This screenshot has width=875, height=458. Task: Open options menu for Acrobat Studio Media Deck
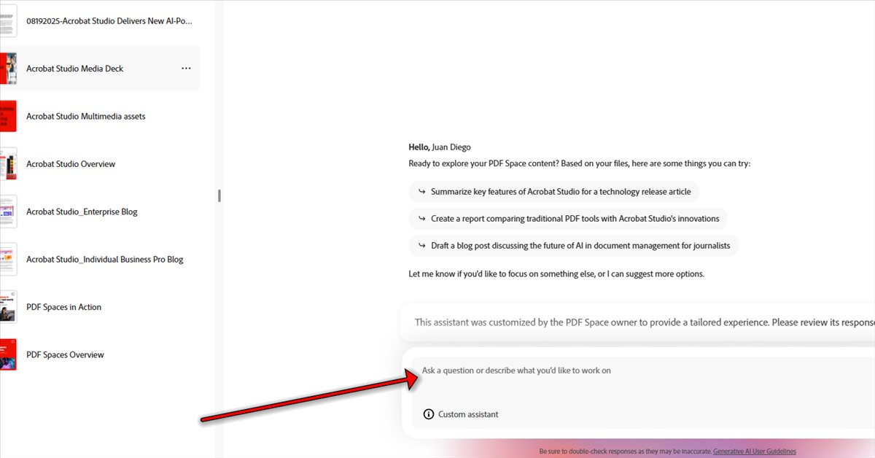tap(186, 69)
